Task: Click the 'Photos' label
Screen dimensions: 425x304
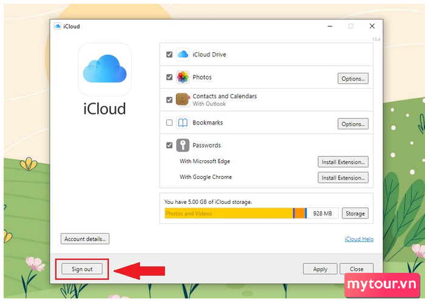Action: click(202, 77)
